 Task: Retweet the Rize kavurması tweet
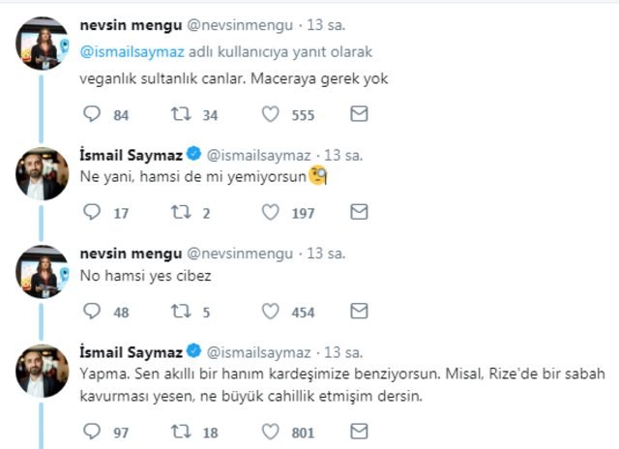(181, 431)
